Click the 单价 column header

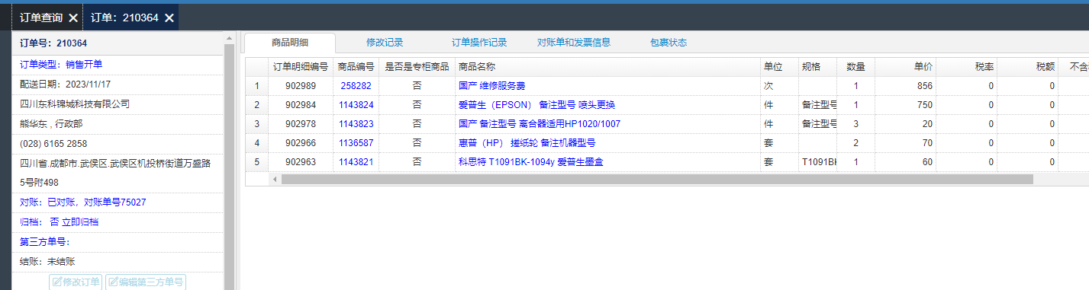[905, 67]
